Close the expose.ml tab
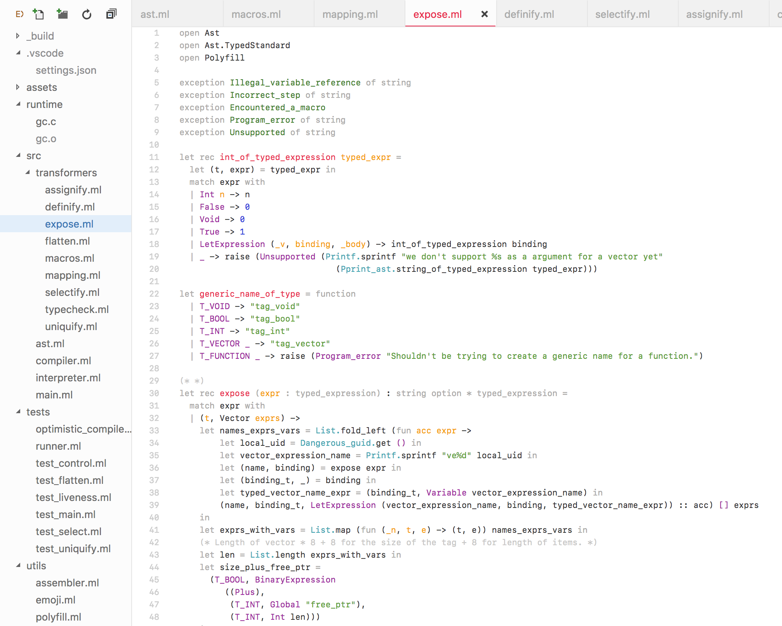Viewport: 782px width, 626px height. [484, 14]
